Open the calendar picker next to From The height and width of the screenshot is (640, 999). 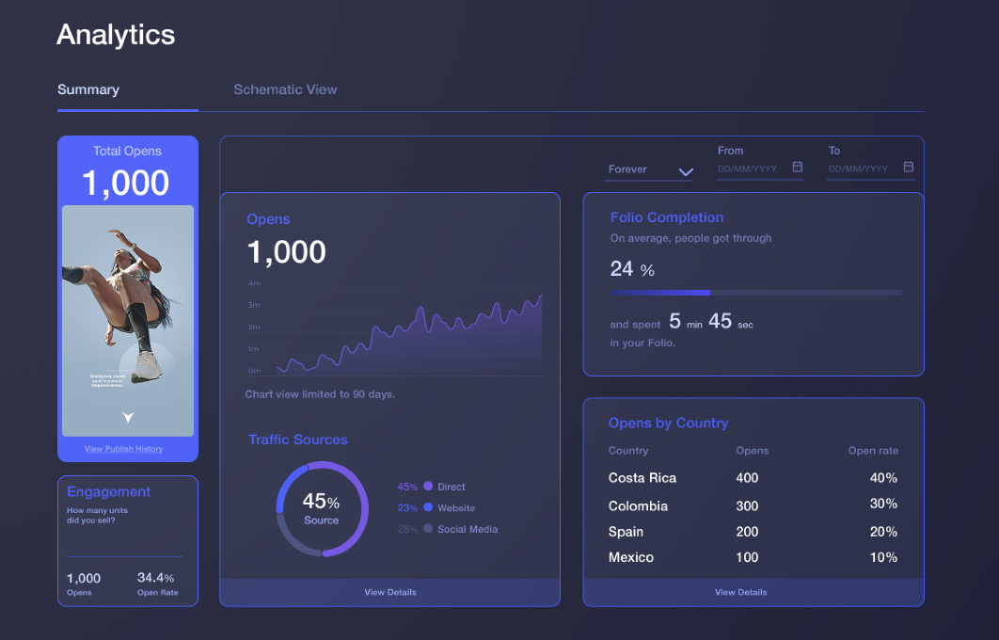tap(797, 166)
